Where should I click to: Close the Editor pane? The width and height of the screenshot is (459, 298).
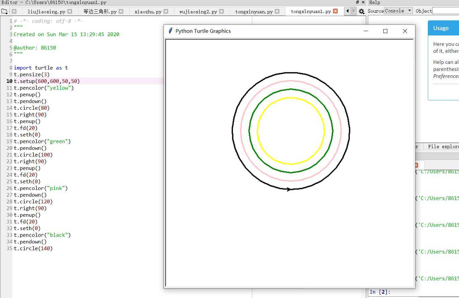363,2
